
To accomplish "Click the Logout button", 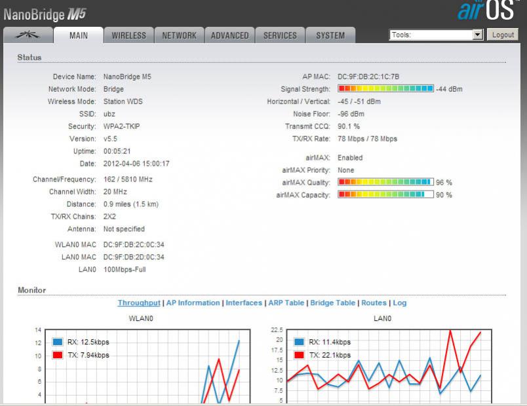I will (503, 35).
